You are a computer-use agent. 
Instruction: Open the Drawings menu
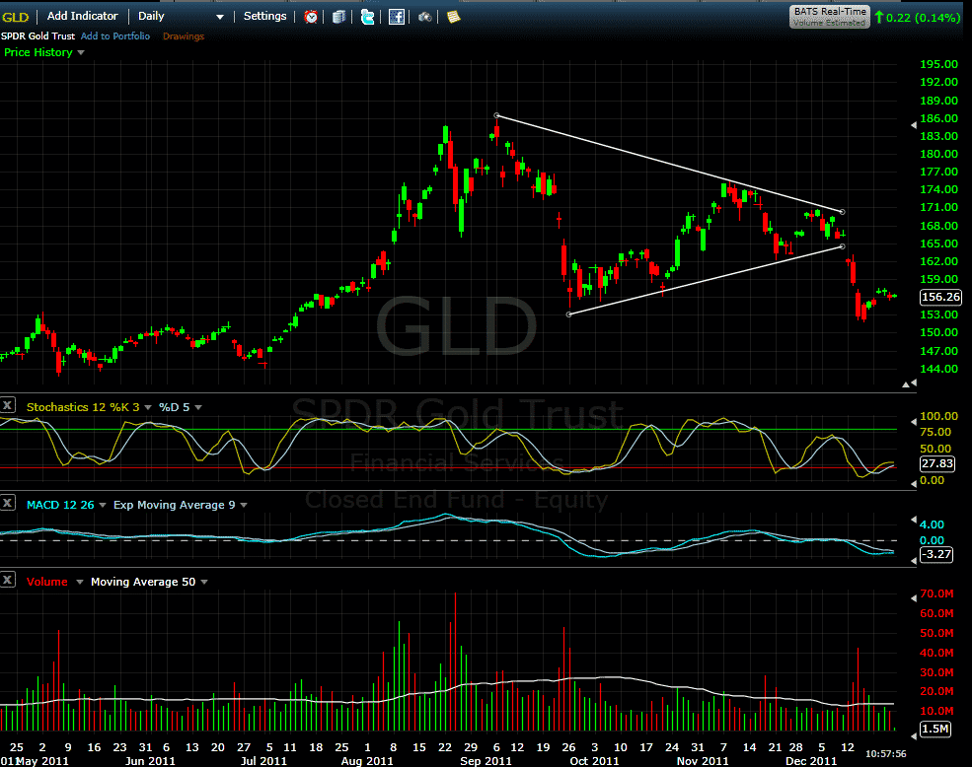183,35
